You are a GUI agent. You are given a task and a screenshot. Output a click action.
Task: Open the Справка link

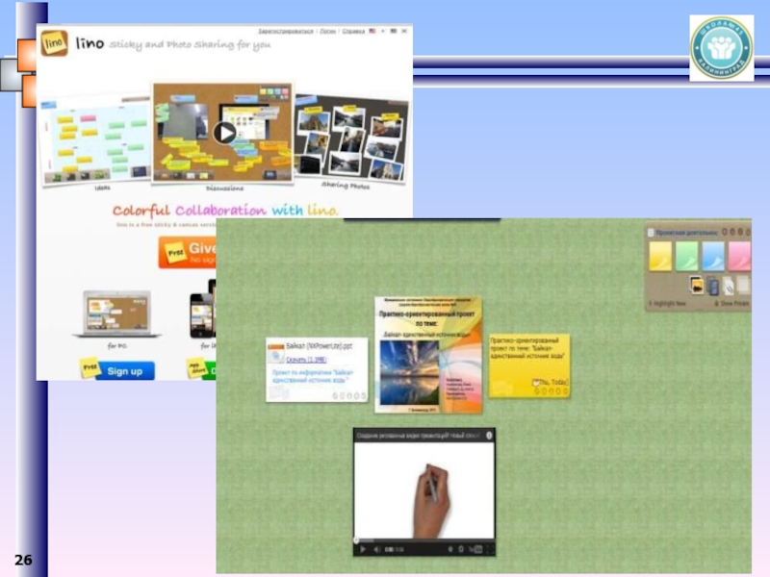(353, 31)
